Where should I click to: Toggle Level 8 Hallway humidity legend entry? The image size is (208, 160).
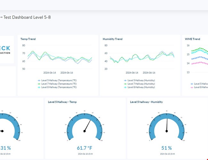click(140, 87)
